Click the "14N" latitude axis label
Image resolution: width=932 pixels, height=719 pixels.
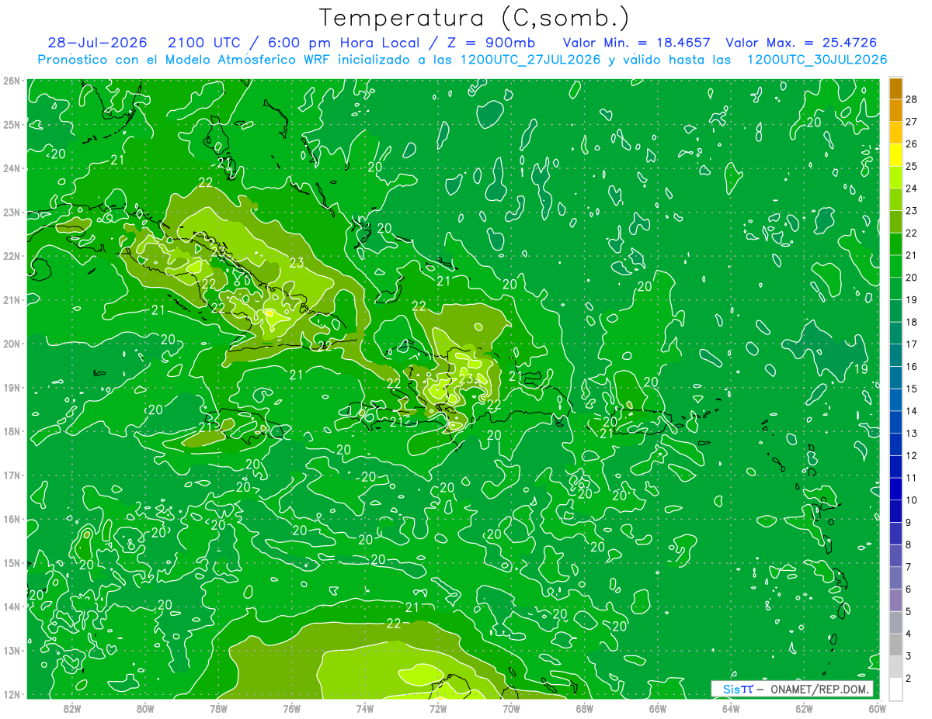click(12, 607)
